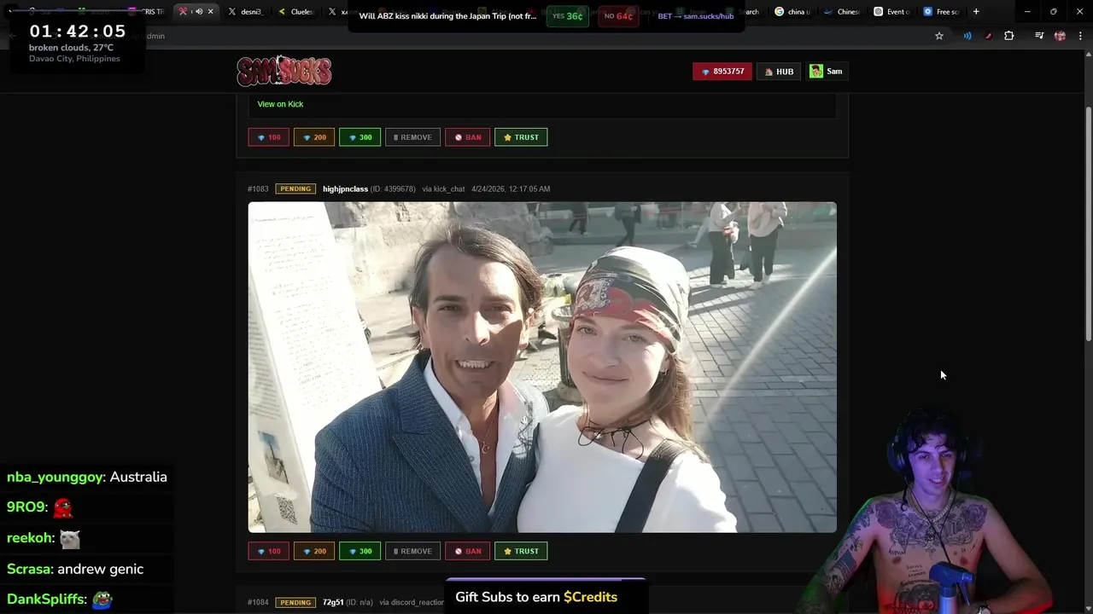Image resolution: width=1093 pixels, height=614 pixels.
Task: Switch to the 'Chinese' tab
Action: point(842,12)
